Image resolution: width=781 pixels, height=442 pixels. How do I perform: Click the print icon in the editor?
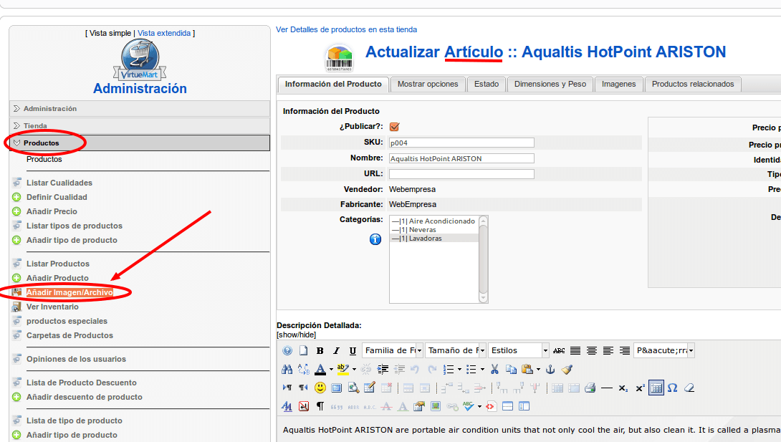pos(590,388)
